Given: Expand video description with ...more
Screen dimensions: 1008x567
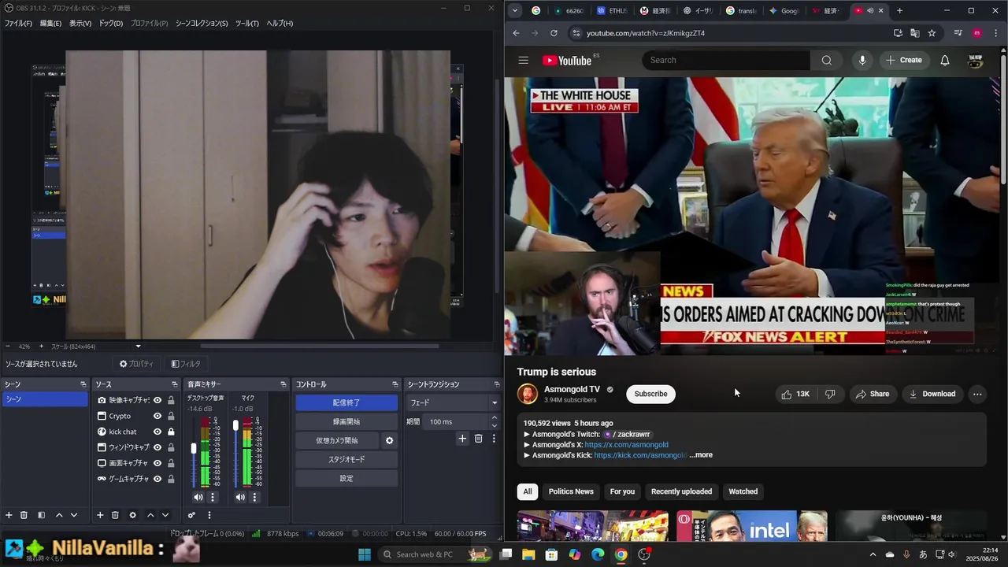Looking at the screenshot, I should pos(701,455).
